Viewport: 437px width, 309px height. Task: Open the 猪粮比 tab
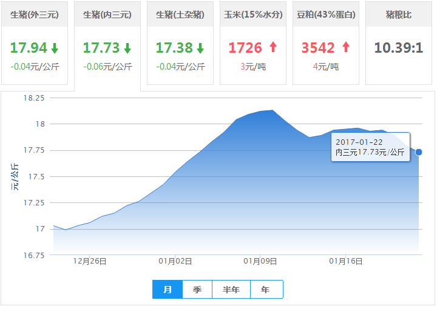pyautogui.click(x=398, y=15)
